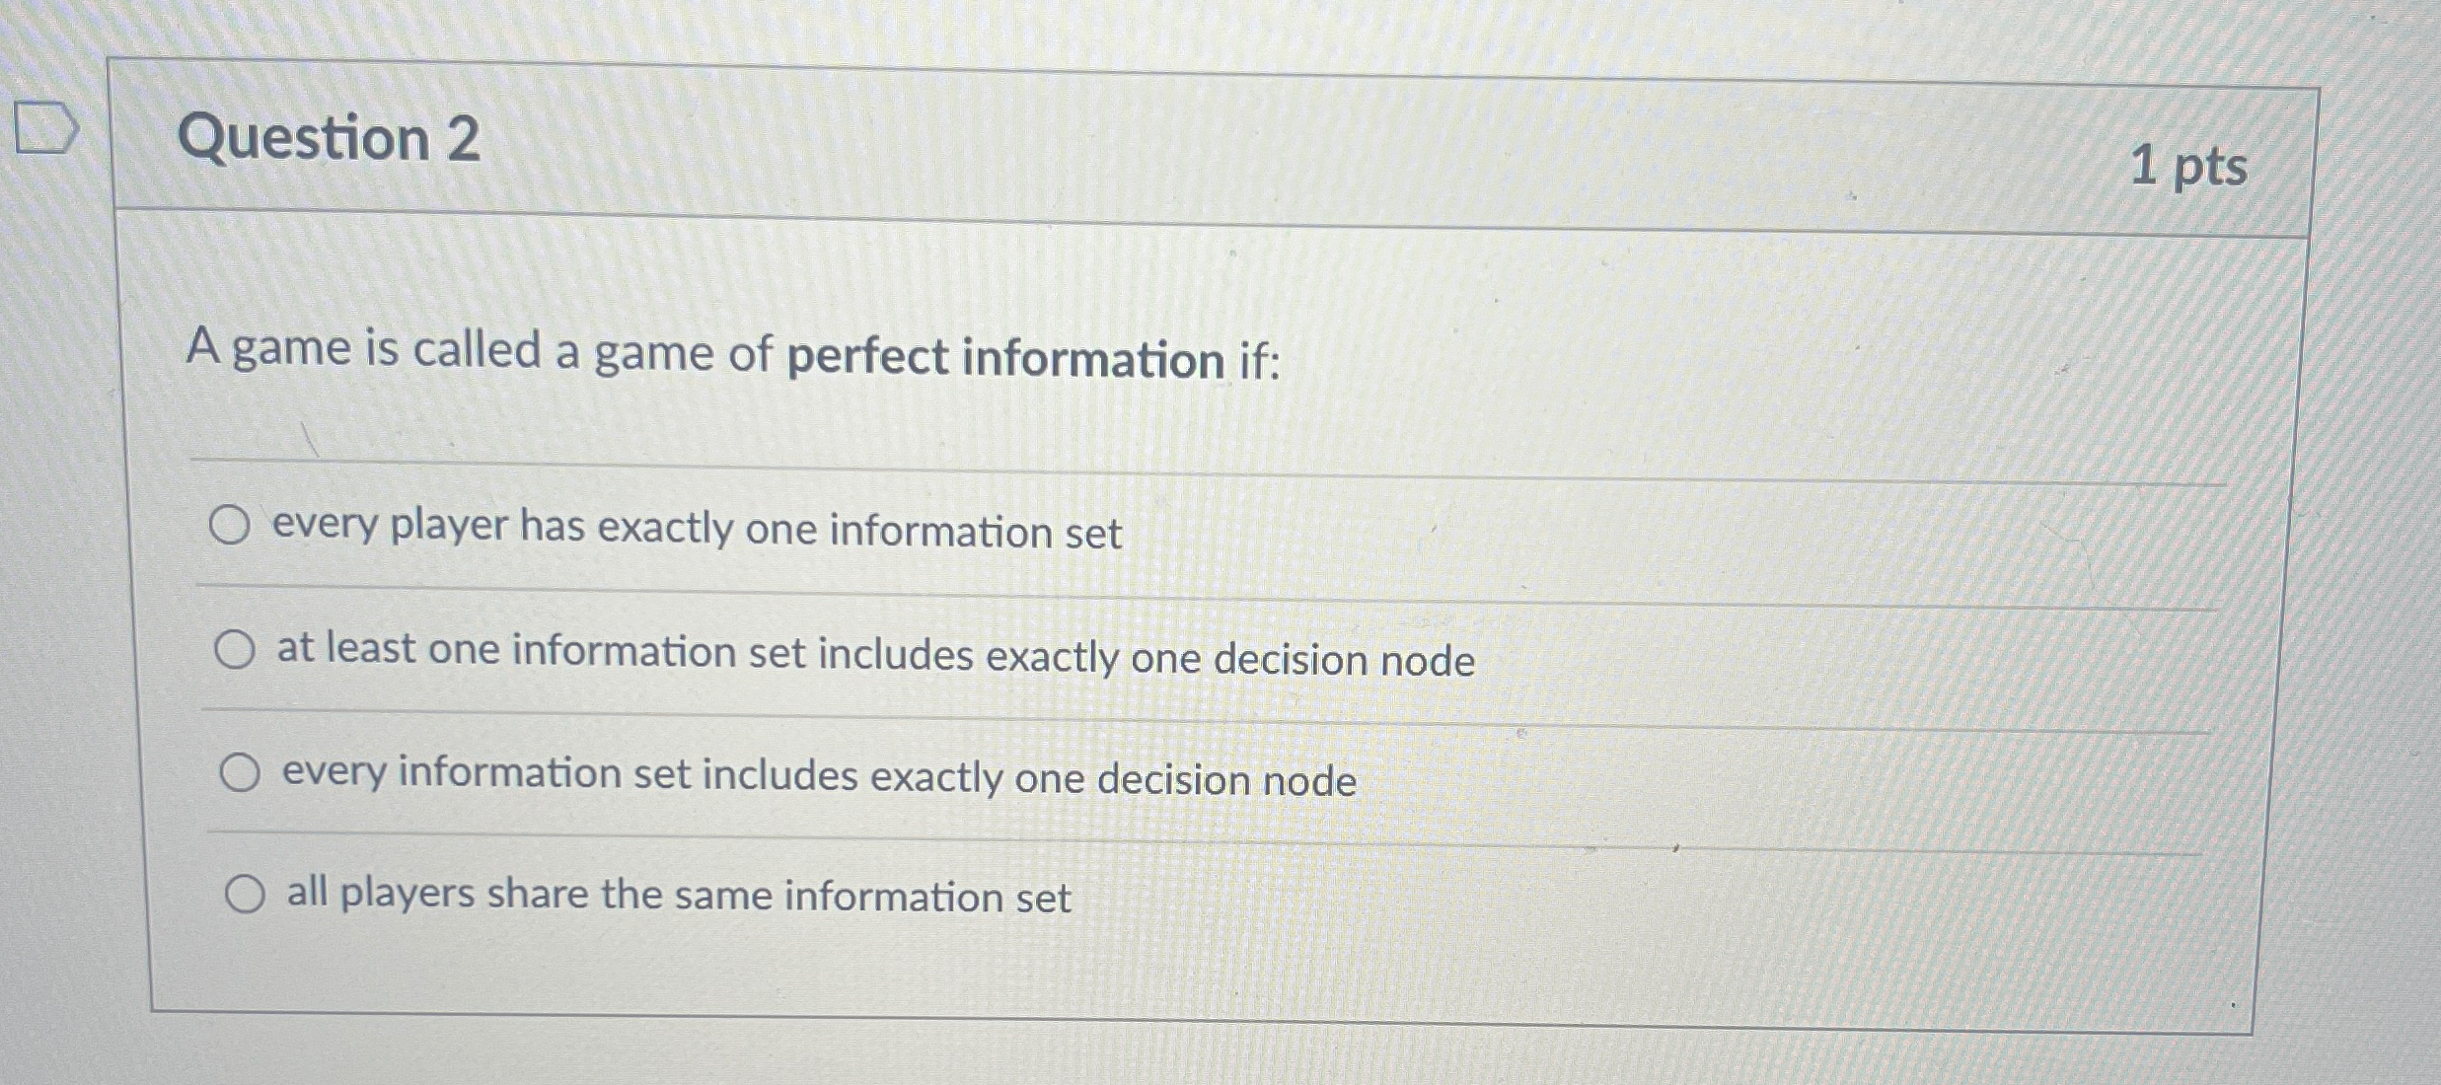The image size is (2441, 1085).
Task: Click the words 'decision node' in the third answer
Action: click(1226, 780)
